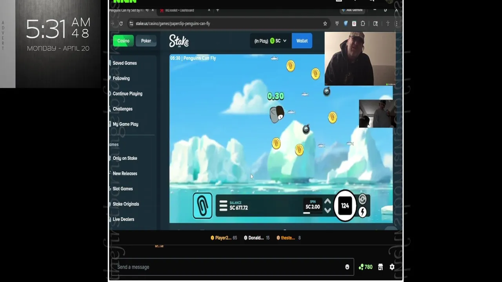Image resolution: width=502 pixels, height=282 pixels.
Task: Open the blue Wallet button
Action: 302,41
